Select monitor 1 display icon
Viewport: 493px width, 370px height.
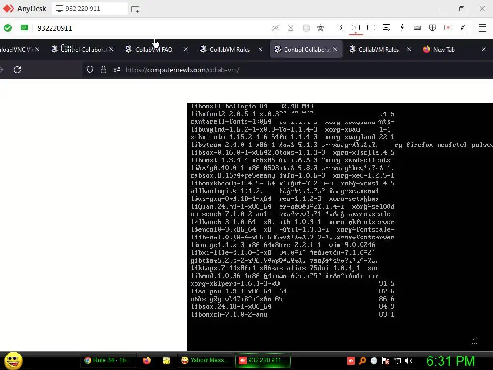pyautogui.click(x=356, y=28)
